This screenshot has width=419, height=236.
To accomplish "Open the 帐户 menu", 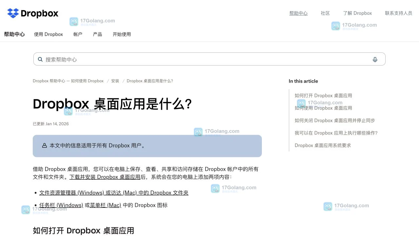I will click(x=78, y=34).
